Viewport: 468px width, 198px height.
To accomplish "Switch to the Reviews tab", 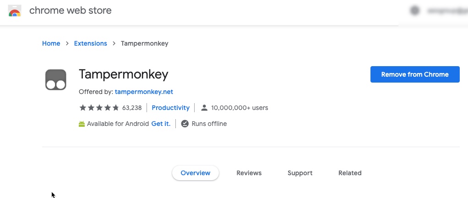I will click(249, 173).
